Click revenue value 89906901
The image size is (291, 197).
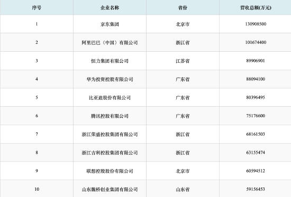(x=256, y=61)
